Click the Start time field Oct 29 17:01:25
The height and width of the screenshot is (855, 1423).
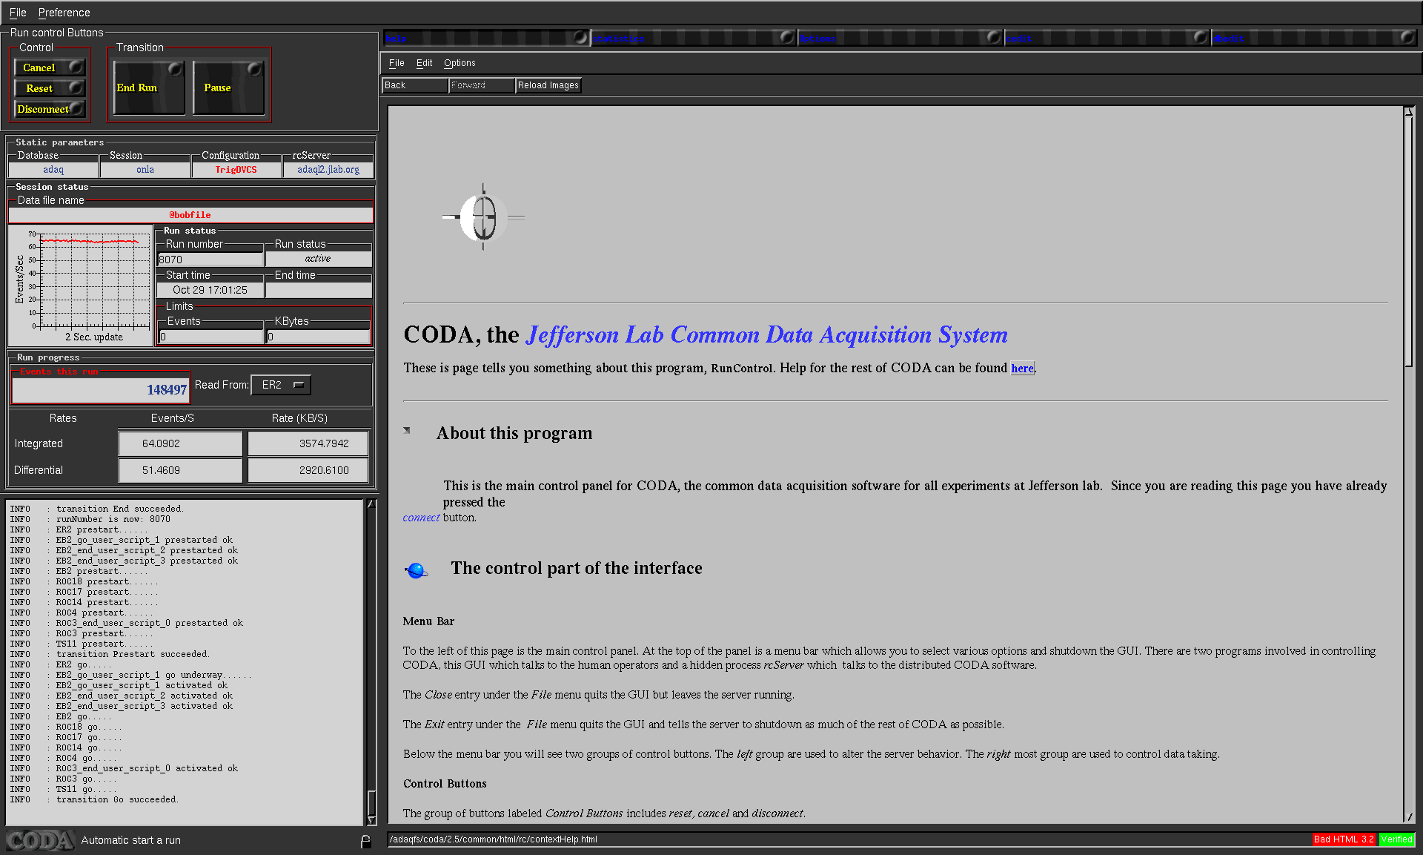pos(210,290)
